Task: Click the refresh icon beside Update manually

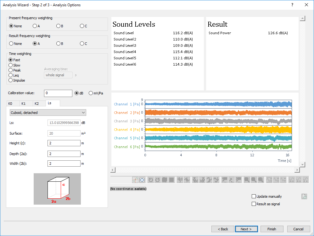Action: coord(304,196)
